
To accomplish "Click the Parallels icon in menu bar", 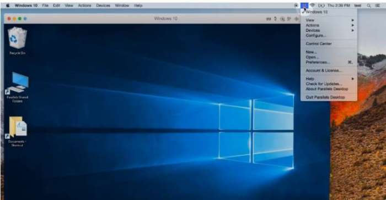I will pos(304,5).
